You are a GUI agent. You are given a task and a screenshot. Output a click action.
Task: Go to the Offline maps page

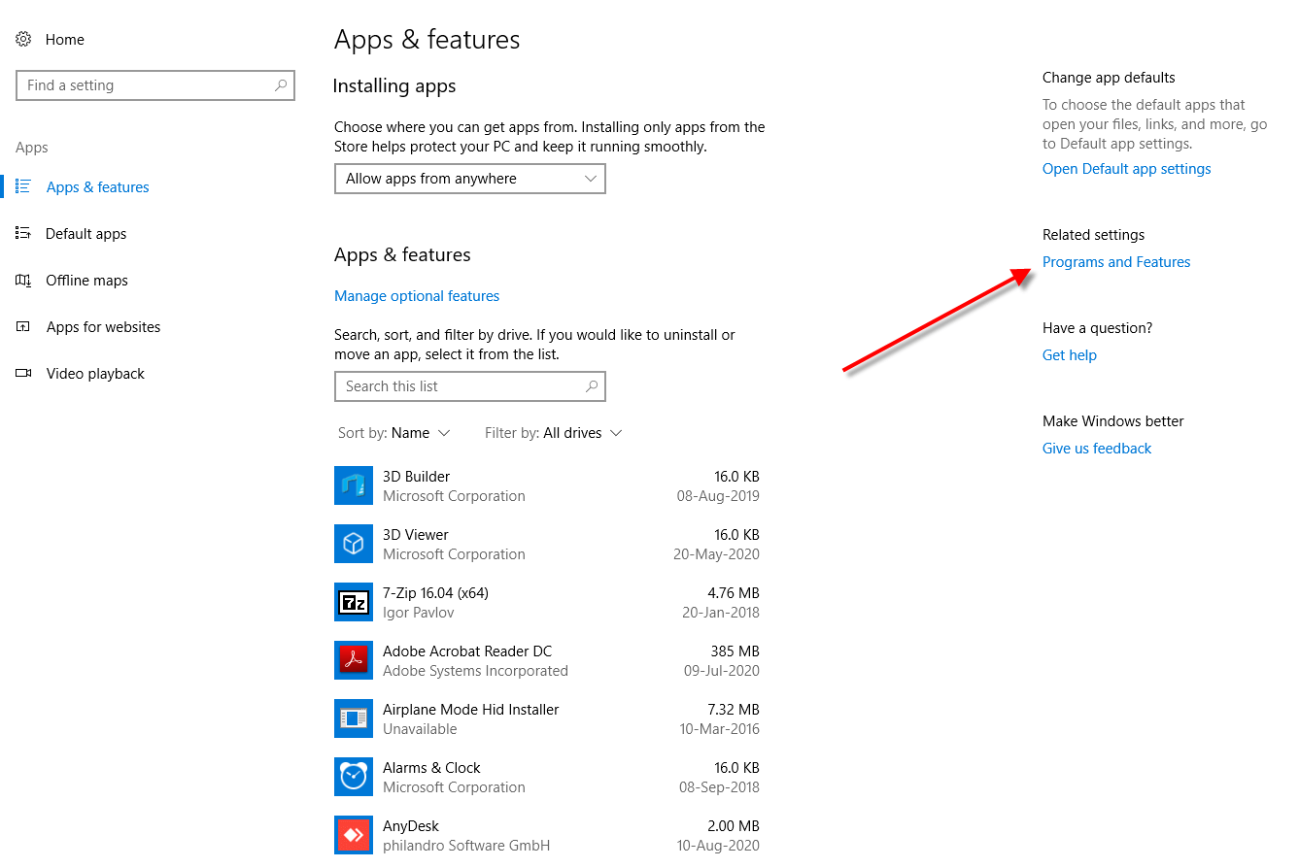click(87, 281)
